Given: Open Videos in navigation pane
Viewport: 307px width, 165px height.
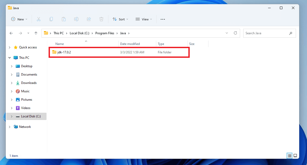Looking at the screenshot, I should pos(26,108).
